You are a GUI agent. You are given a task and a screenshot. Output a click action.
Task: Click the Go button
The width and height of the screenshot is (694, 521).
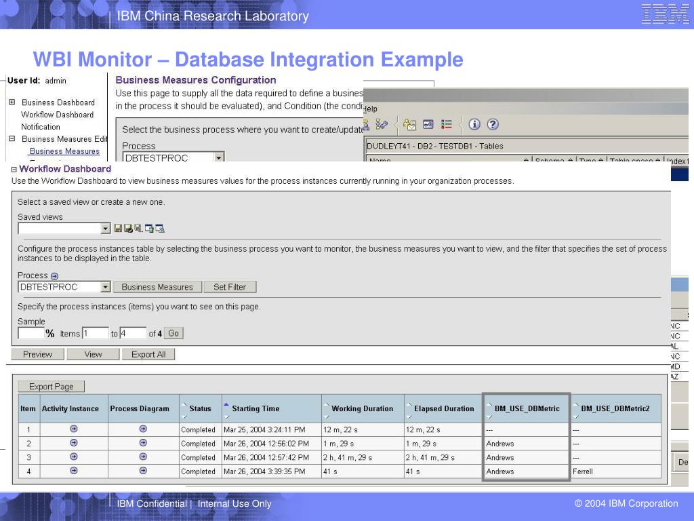[x=173, y=333]
